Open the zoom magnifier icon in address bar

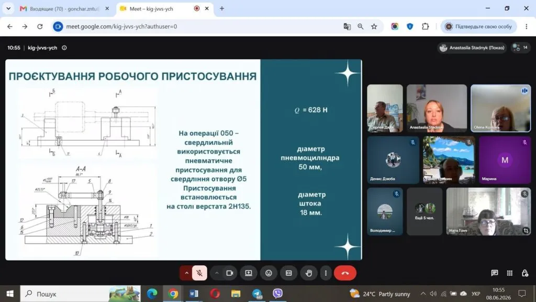(361, 26)
